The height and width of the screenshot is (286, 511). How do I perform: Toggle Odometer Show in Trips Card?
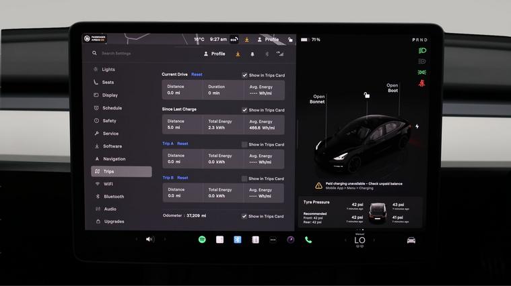click(245, 216)
